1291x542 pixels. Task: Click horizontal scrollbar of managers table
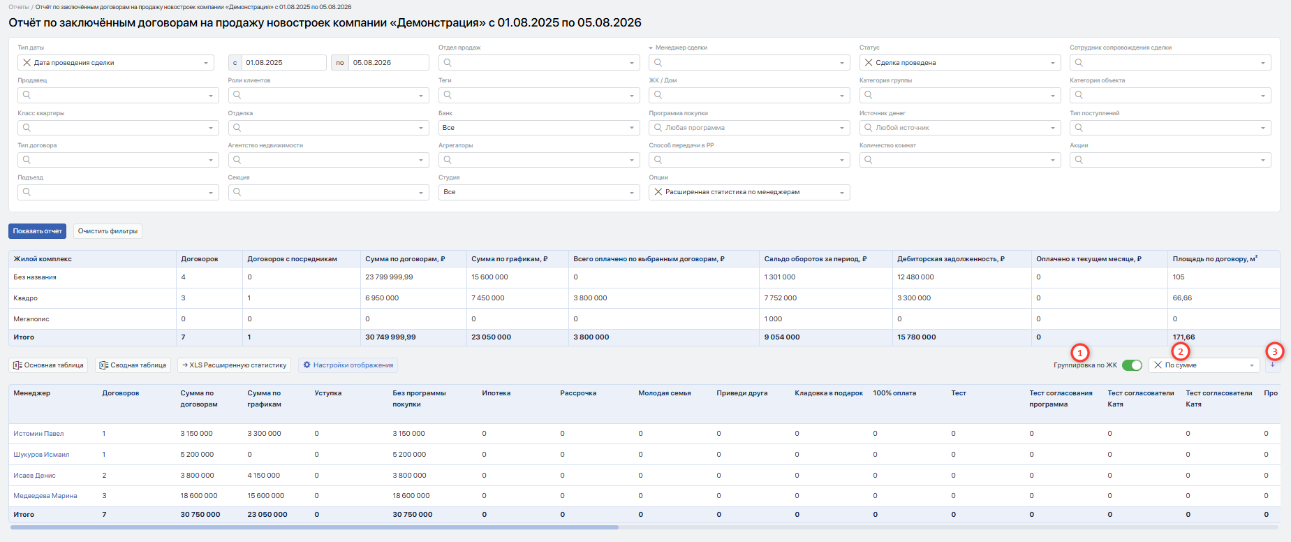pyautogui.click(x=314, y=527)
